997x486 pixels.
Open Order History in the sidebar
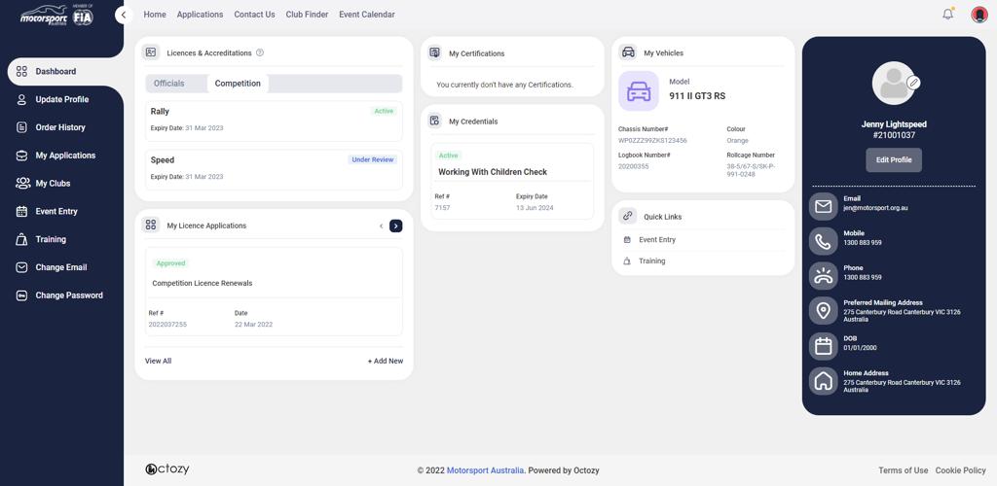[60, 127]
